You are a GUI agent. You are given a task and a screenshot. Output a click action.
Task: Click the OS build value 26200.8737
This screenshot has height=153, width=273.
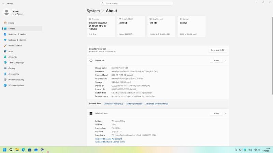point(116,132)
